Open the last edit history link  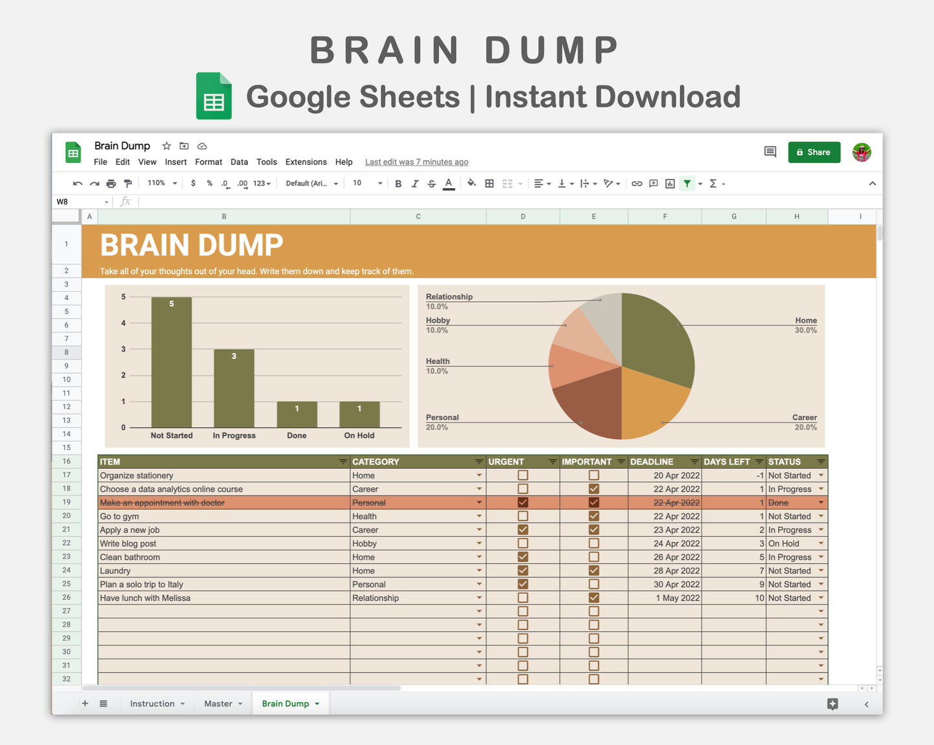416,162
